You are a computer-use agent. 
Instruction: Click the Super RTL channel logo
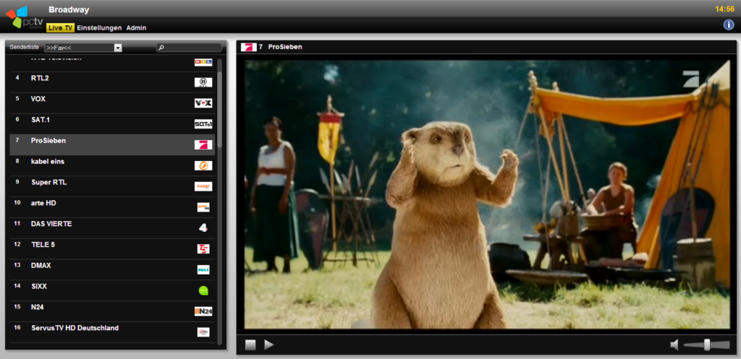(203, 186)
